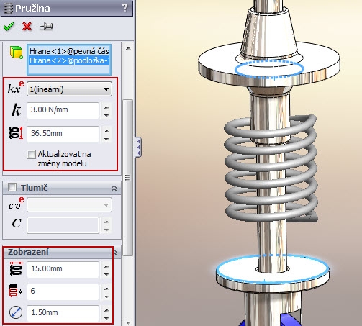This screenshot has height=326, width=362.
Task: Click the empty damping constant field
Action: click(x=63, y=225)
